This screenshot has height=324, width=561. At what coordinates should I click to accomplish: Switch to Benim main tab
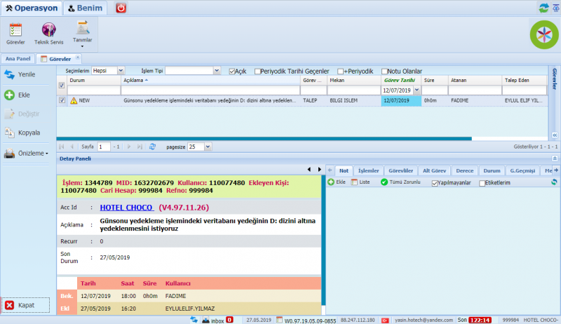[x=85, y=8]
